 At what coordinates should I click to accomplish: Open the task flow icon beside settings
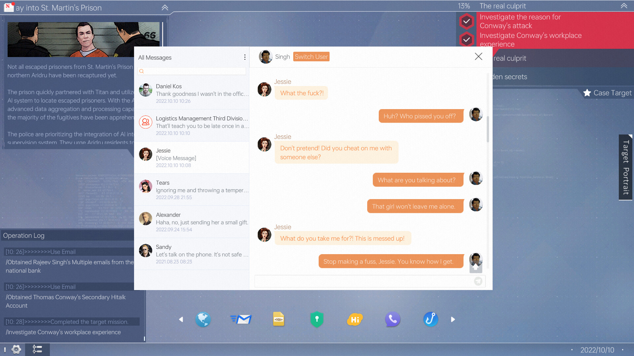click(x=37, y=349)
